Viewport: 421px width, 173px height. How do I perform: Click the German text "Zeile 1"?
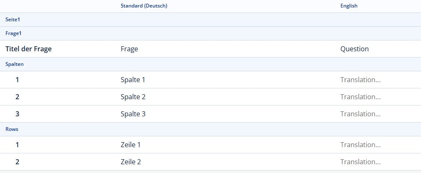coord(130,145)
